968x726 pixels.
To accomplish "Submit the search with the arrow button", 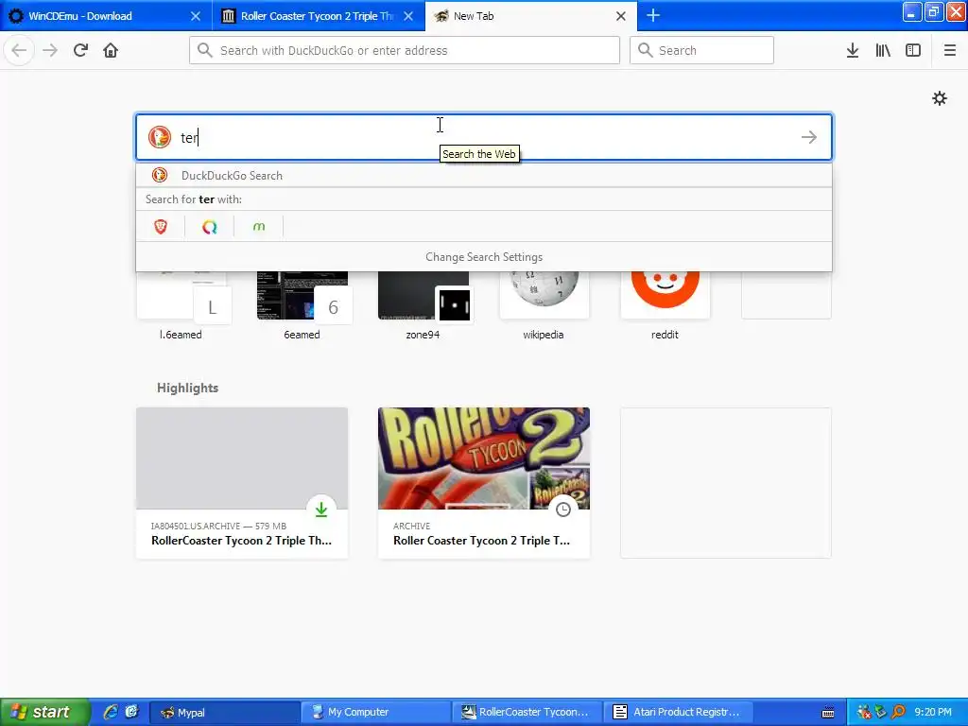I will coord(809,137).
